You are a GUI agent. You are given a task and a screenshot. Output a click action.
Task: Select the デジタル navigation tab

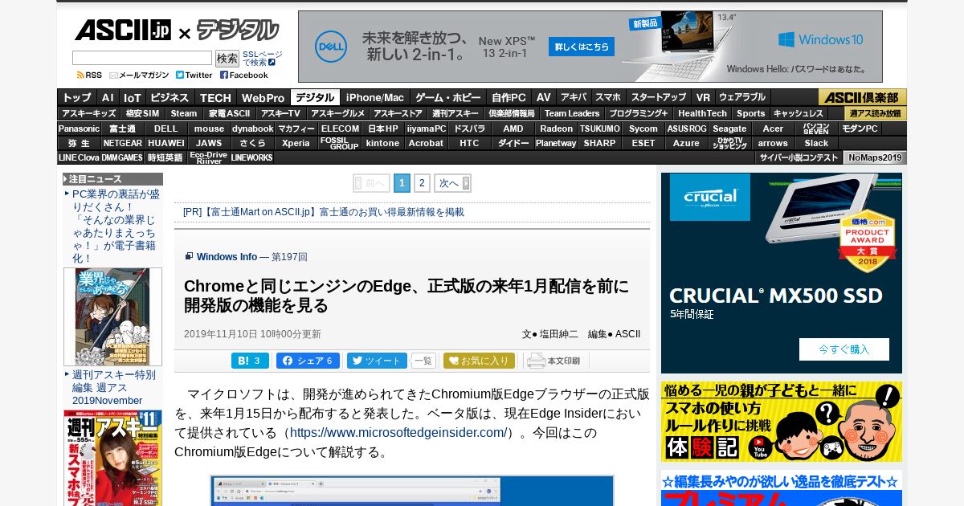(315, 97)
